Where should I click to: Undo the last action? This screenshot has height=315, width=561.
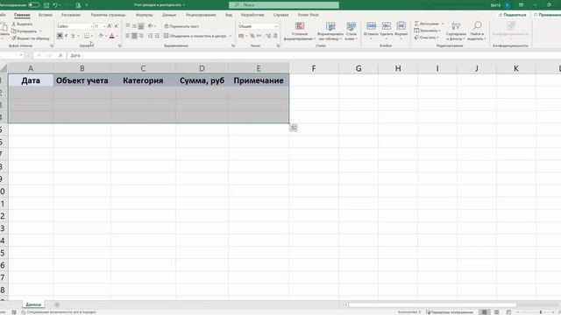[55, 5]
